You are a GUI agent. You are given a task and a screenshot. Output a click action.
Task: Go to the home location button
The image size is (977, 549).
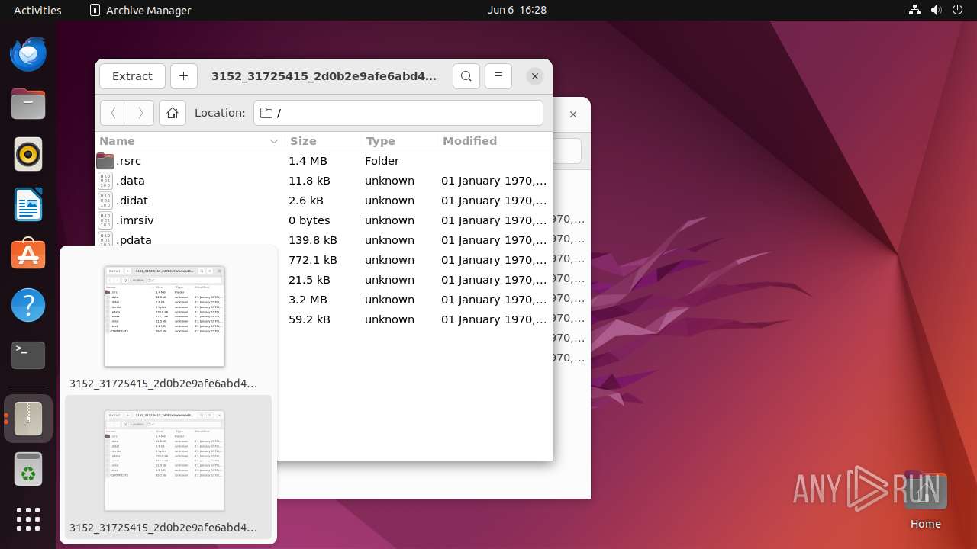point(173,113)
